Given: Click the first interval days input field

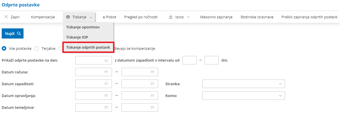Looking at the screenshot, I should point(190,60).
